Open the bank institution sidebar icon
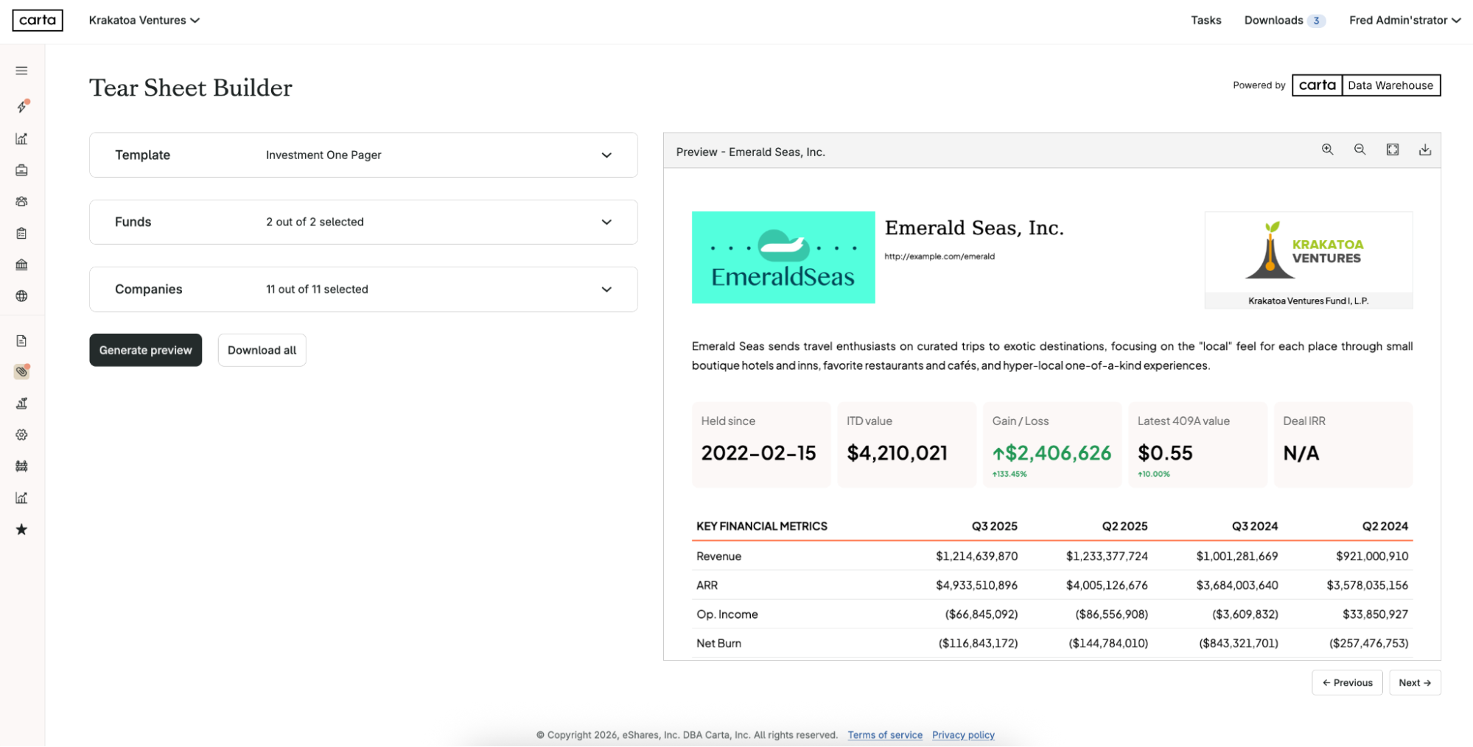 click(x=22, y=264)
